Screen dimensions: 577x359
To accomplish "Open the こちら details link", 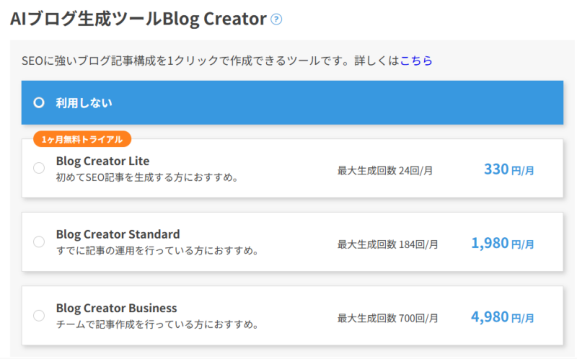I will tap(416, 61).
